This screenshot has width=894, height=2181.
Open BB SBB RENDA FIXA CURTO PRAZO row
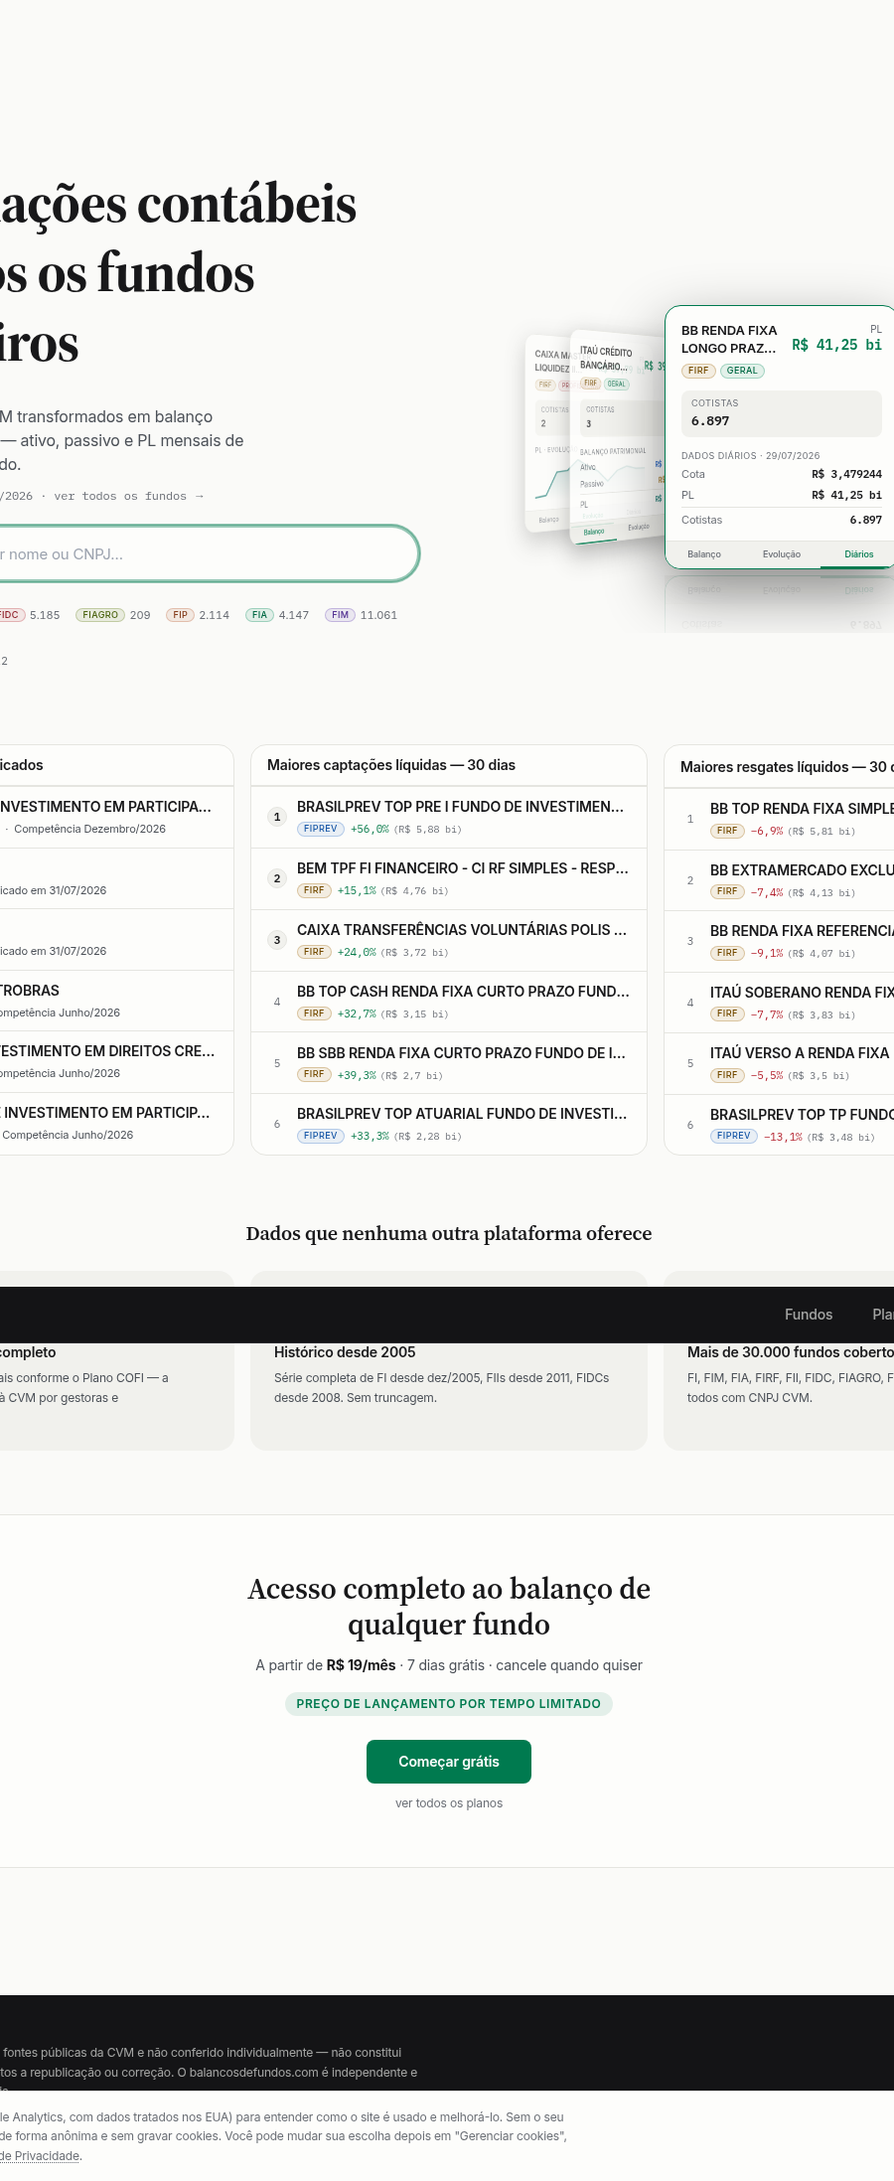(x=449, y=1063)
